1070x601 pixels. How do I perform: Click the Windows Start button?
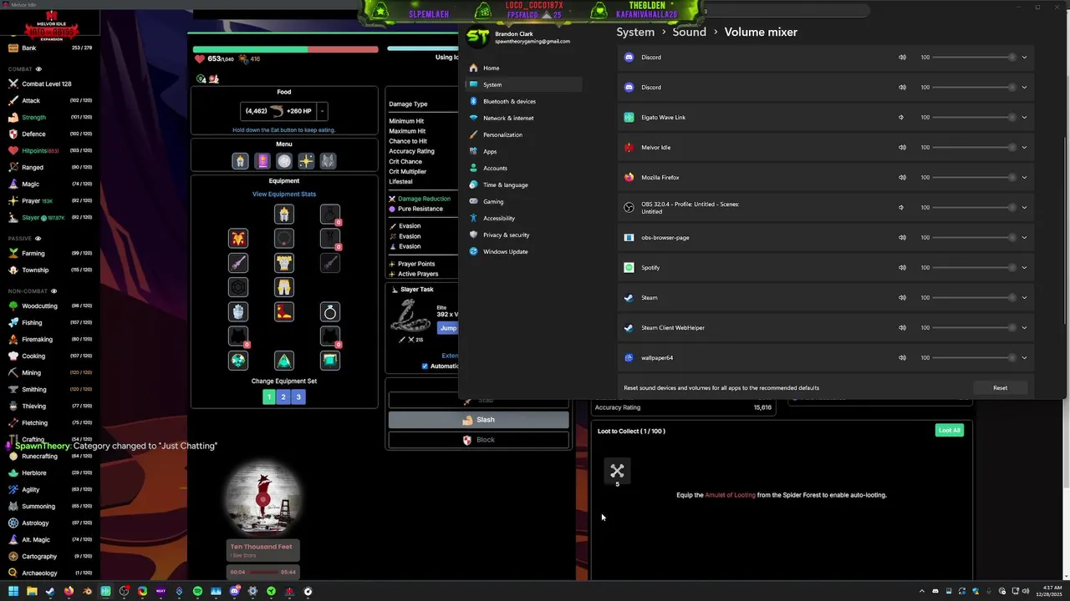pos(13,591)
